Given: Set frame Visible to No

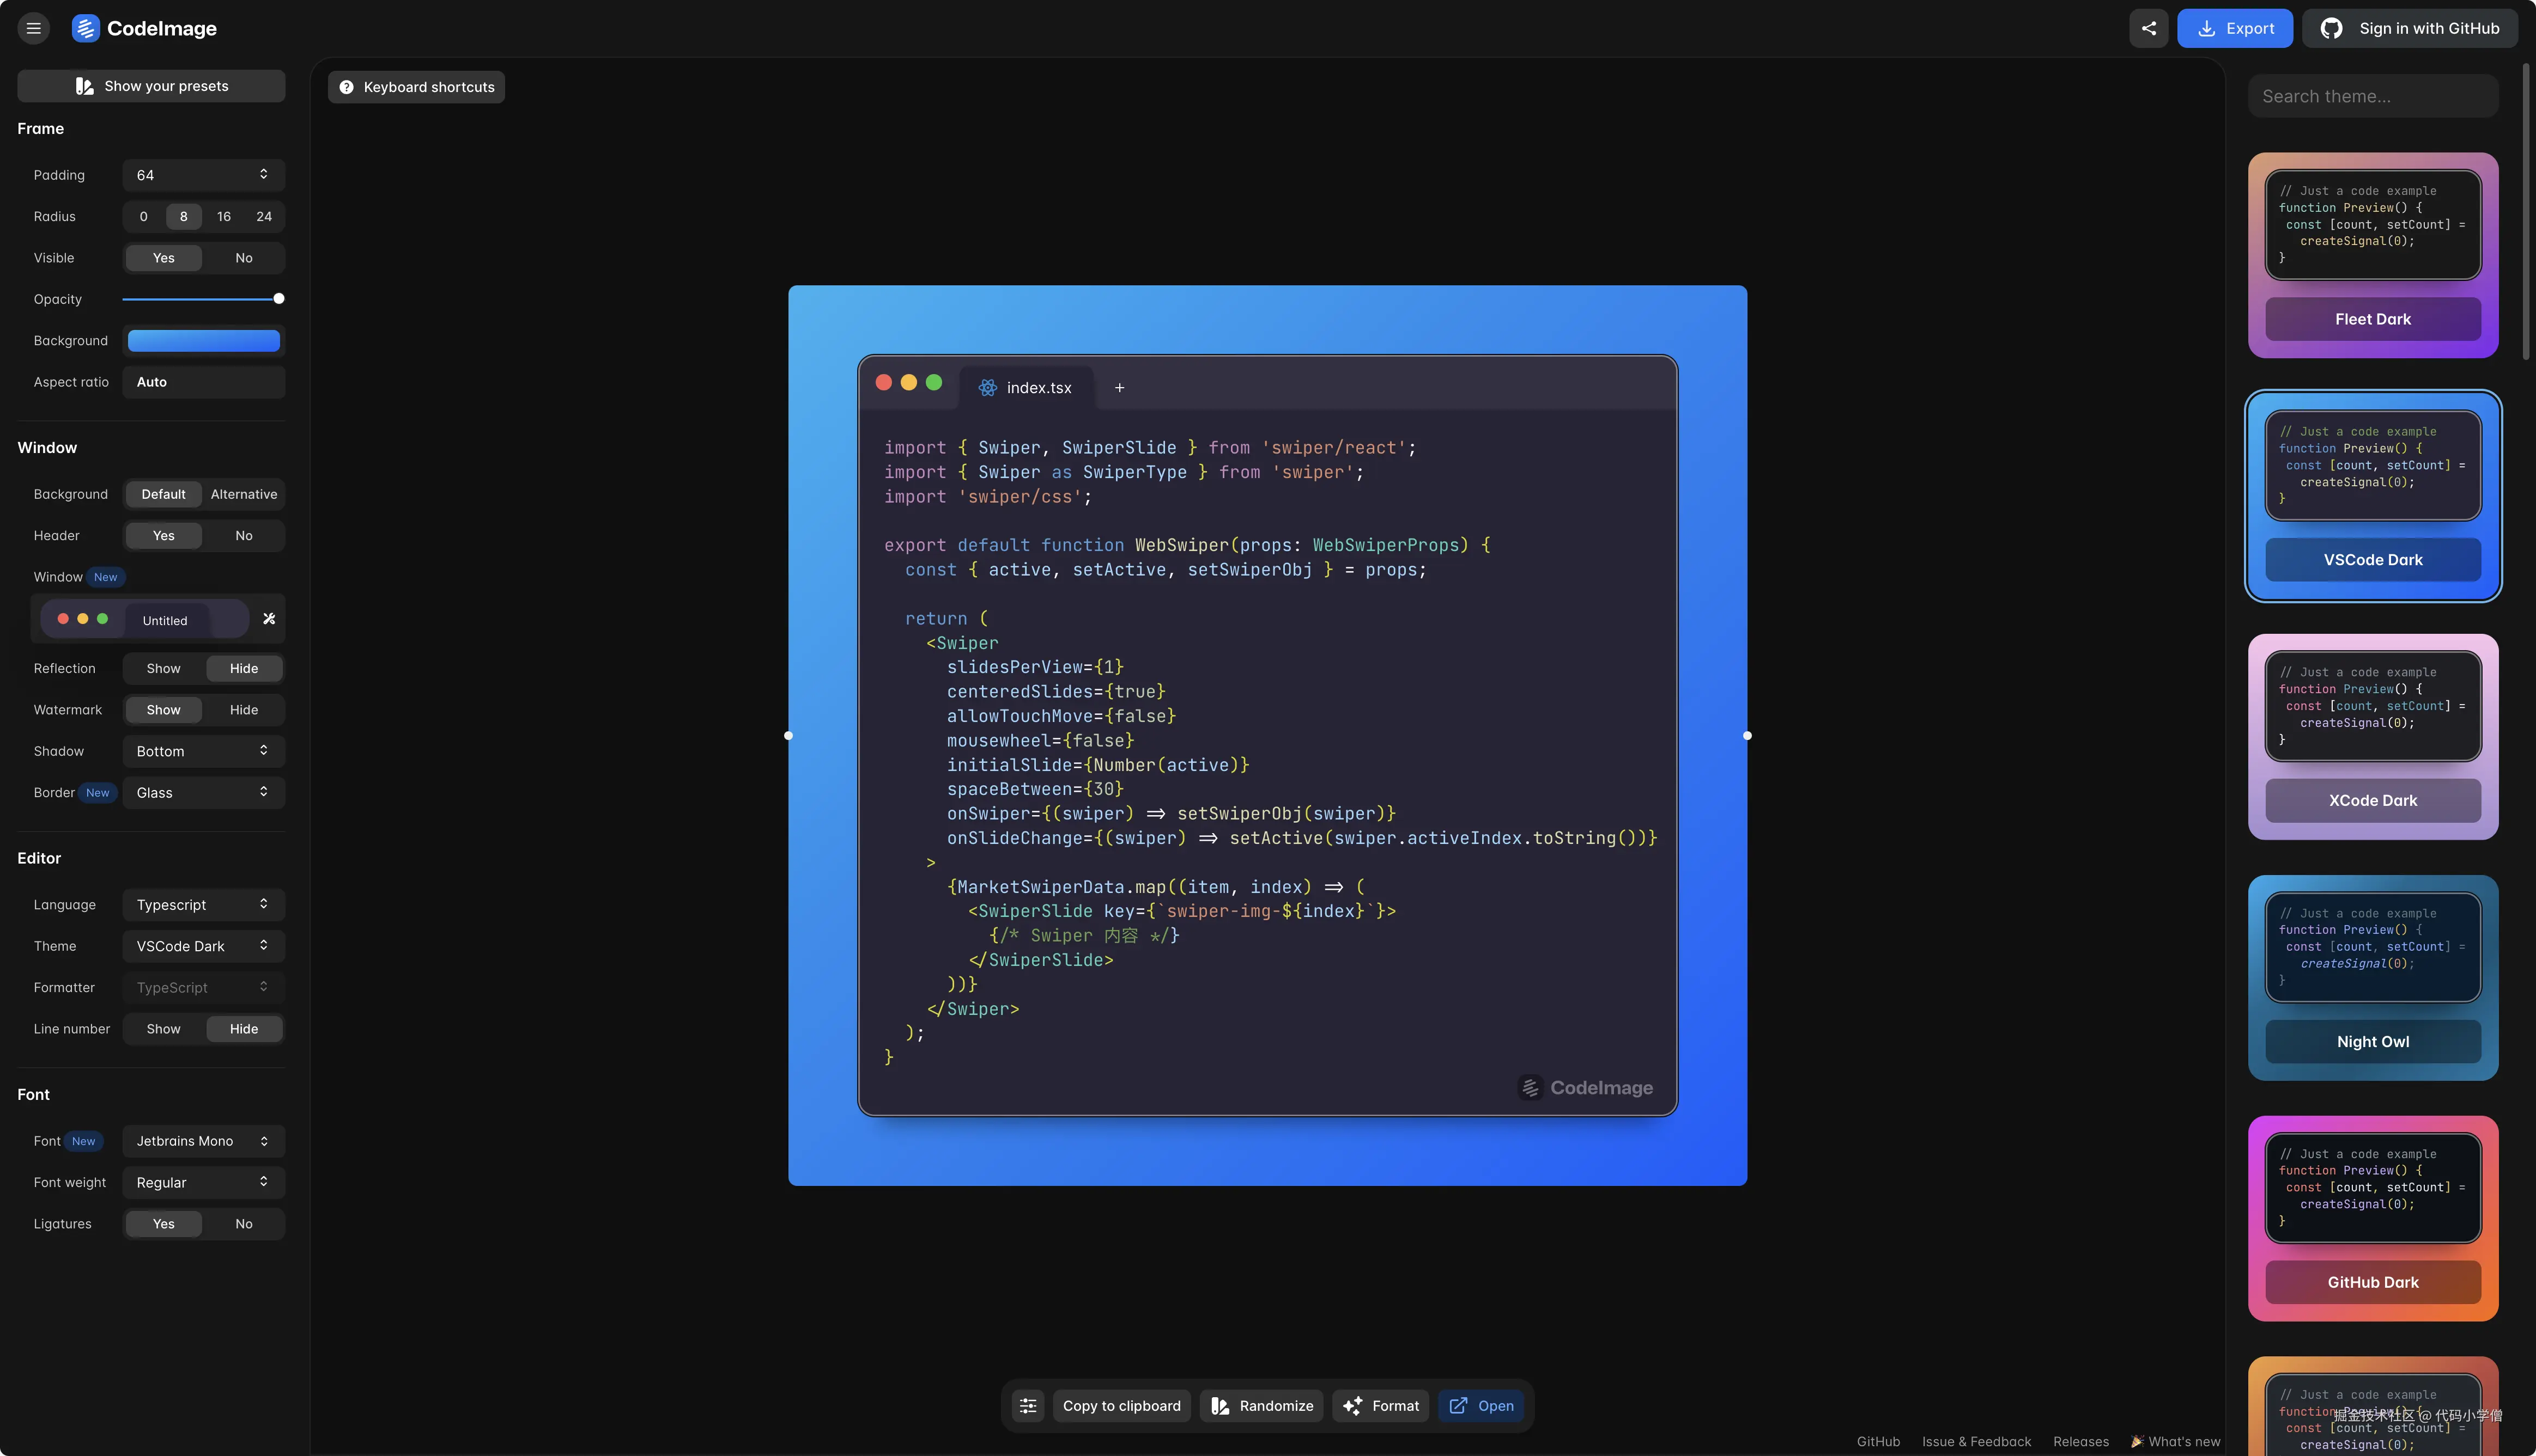Looking at the screenshot, I should click(243, 258).
